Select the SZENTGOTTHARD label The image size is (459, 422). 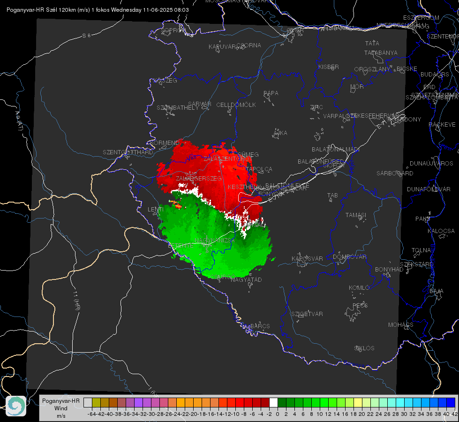[x=128, y=152]
